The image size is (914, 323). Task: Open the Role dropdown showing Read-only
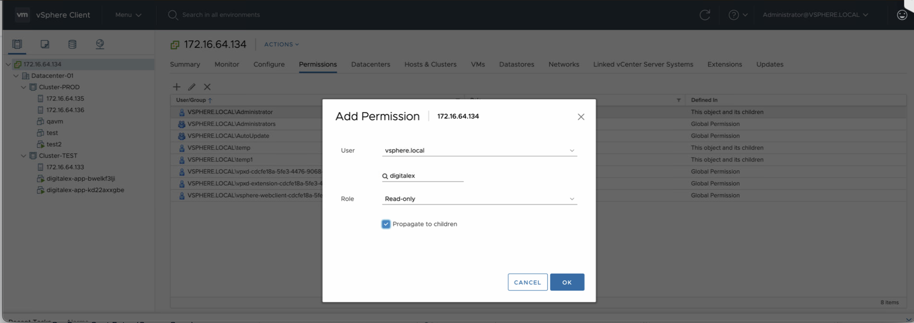(479, 199)
